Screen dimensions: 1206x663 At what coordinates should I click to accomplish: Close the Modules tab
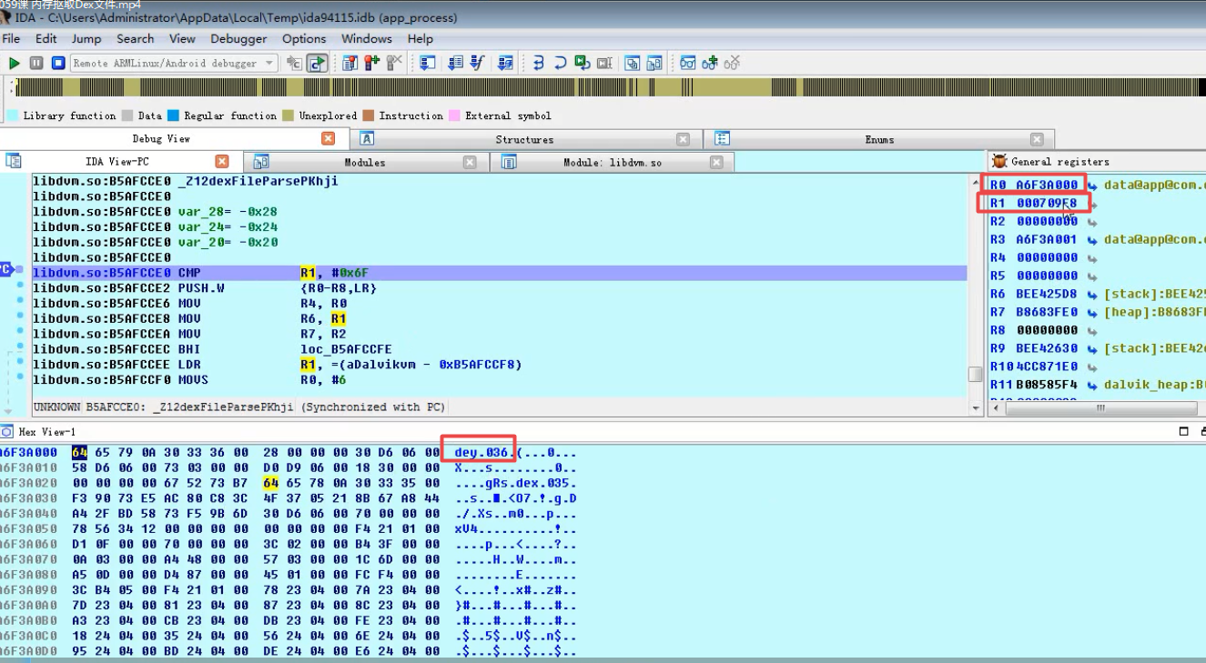[x=470, y=162]
